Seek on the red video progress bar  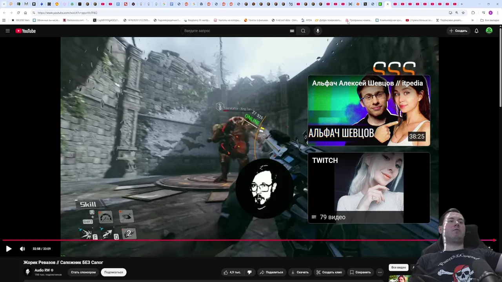click(249, 240)
